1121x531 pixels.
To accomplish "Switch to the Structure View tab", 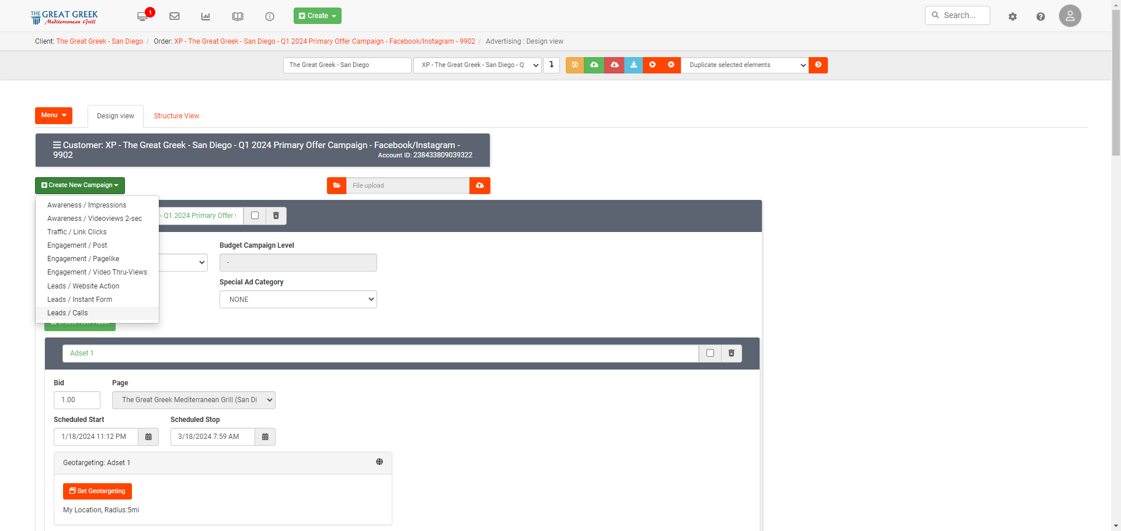I will coord(176,116).
